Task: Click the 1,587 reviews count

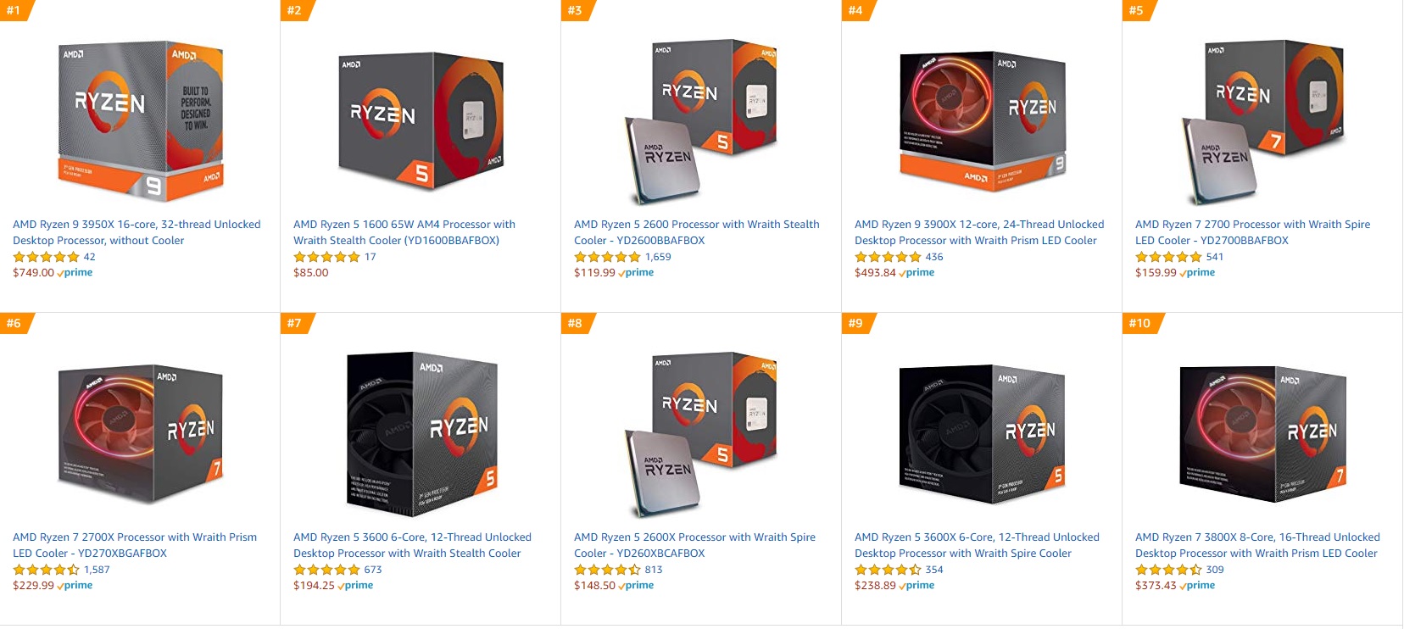Action: tap(97, 570)
